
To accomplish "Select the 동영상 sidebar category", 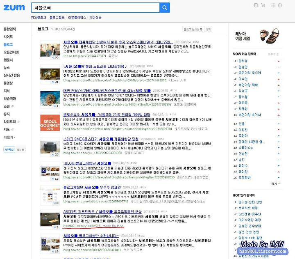I will pyautogui.click(x=8, y=83).
